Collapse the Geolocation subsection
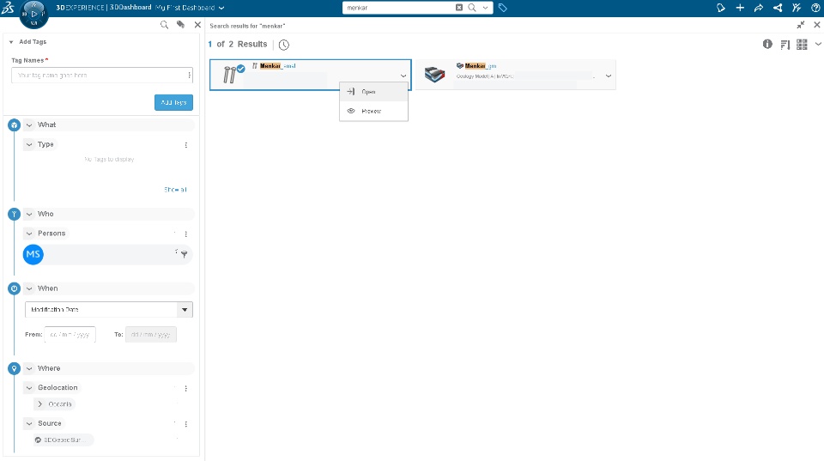The width and height of the screenshot is (824, 461). [x=29, y=388]
